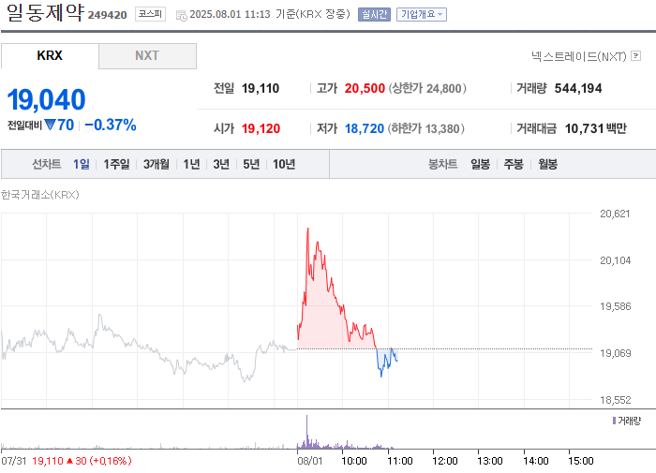Screen dimensions: 656x473
Task: Click the 20,621 y-axis label
Action: coord(615,214)
